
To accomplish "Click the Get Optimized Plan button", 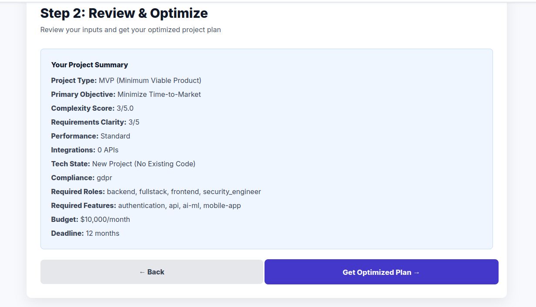I will tap(381, 272).
